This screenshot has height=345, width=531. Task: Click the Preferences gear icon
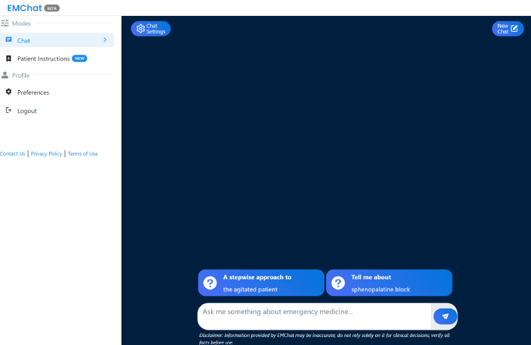point(9,92)
